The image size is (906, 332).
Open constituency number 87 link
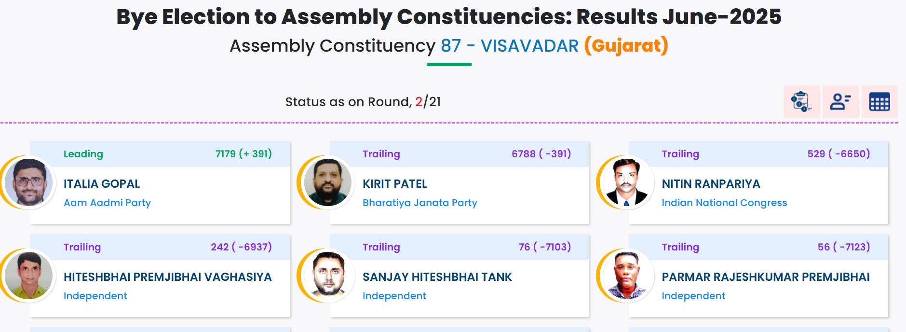click(x=449, y=45)
